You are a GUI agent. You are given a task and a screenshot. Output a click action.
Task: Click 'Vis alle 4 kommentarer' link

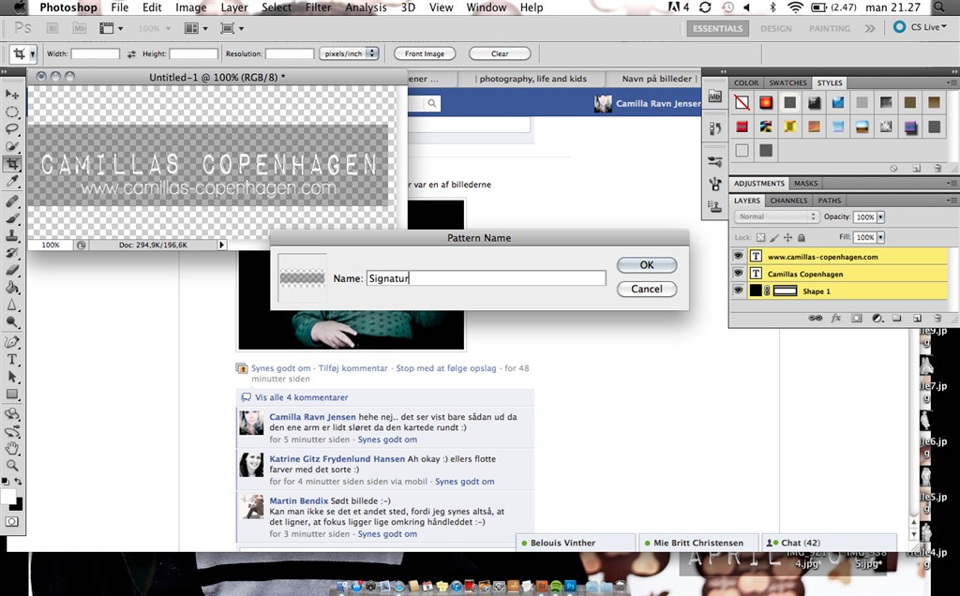click(x=301, y=397)
